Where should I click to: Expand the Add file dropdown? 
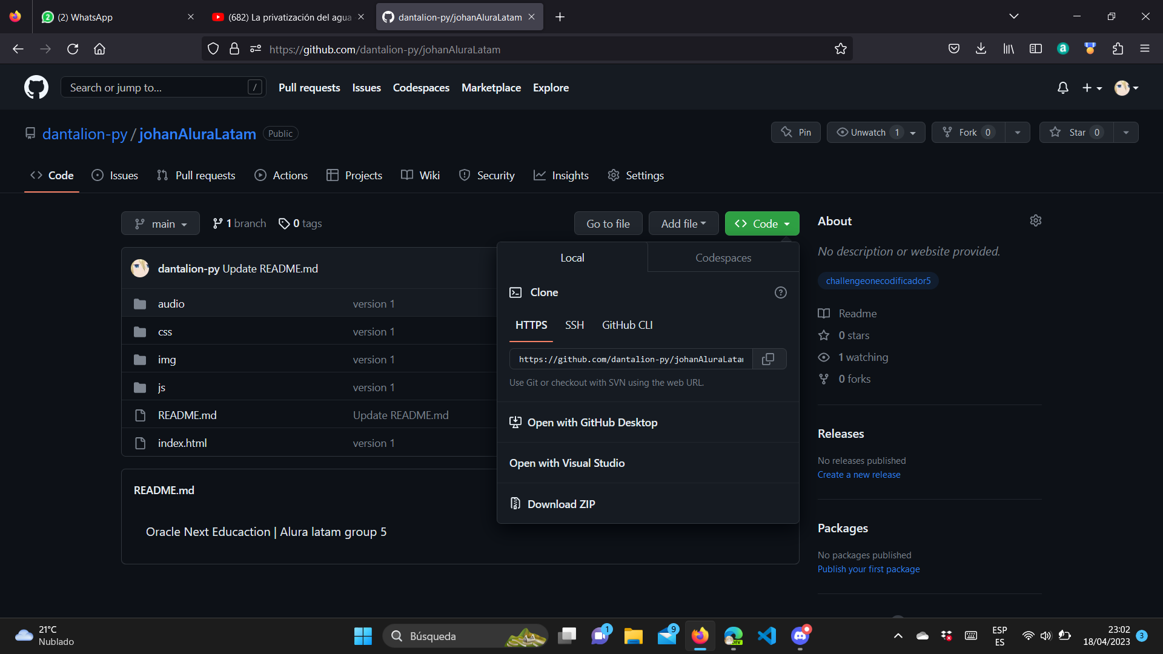tap(683, 223)
